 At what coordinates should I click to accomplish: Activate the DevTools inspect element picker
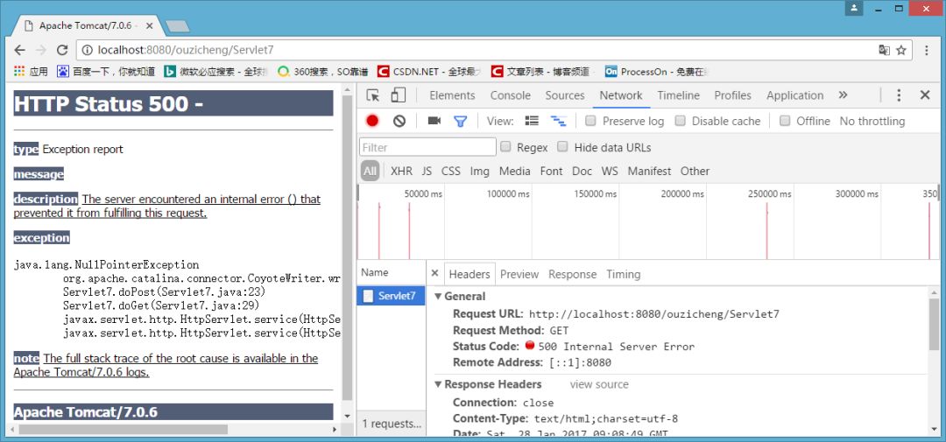pyautogui.click(x=373, y=95)
